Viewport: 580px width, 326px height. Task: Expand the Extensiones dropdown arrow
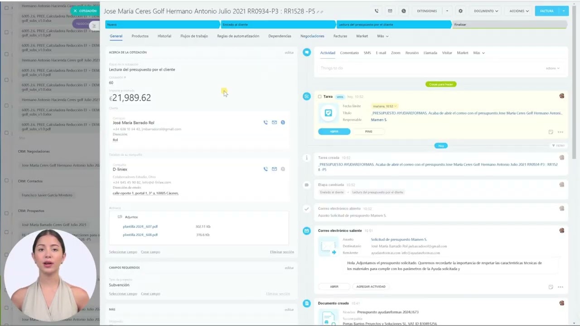click(x=447, y=11)
